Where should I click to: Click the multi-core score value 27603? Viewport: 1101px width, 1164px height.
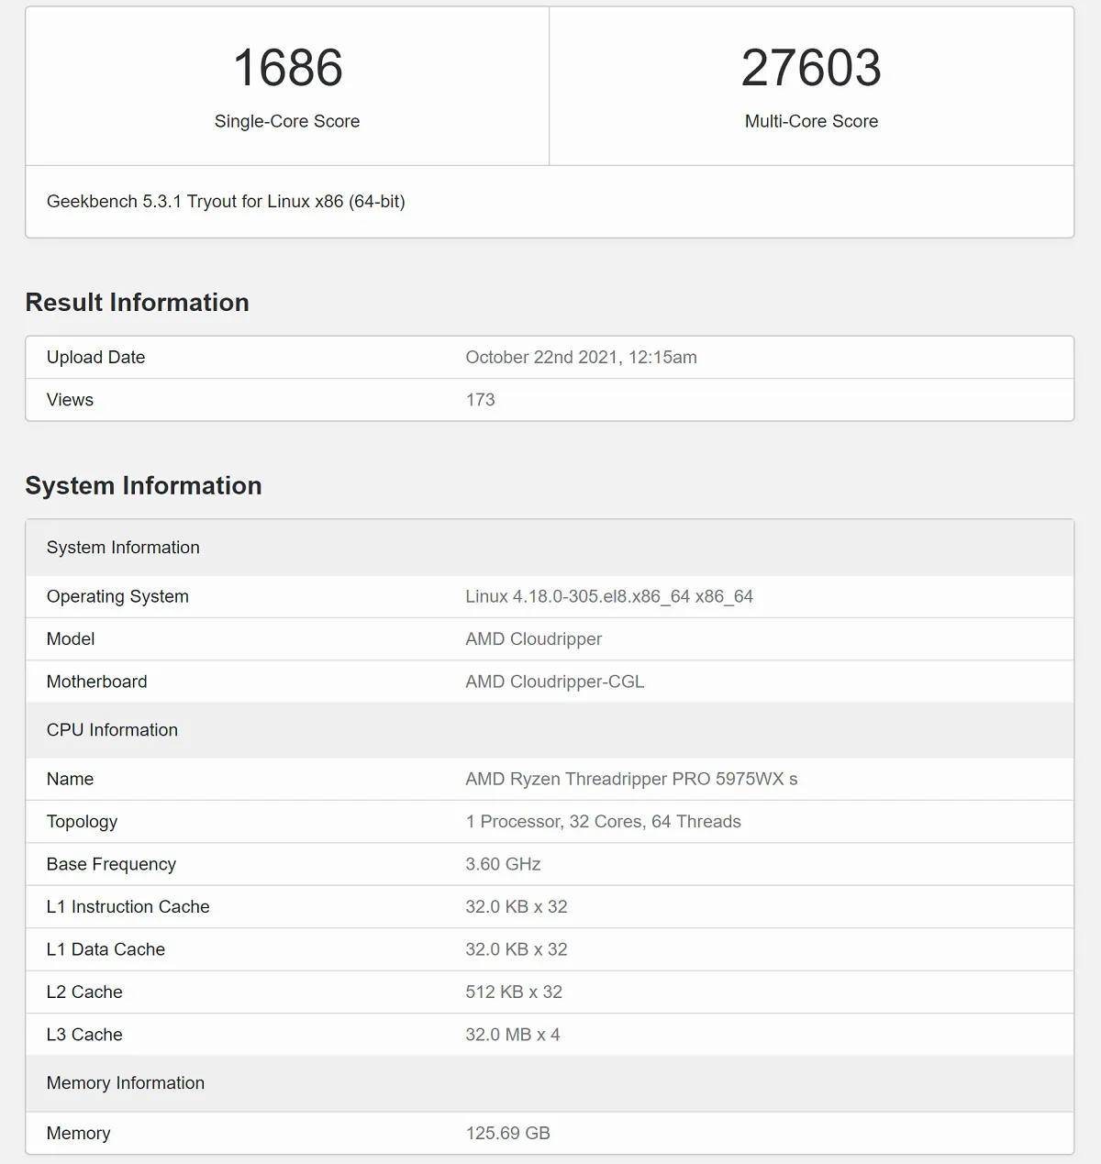click(x=811, y=68)
